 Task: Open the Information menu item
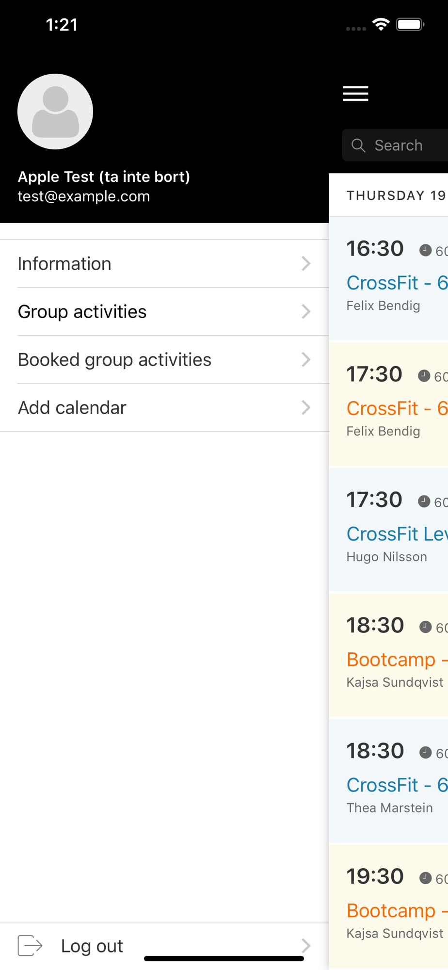(64, 264)
